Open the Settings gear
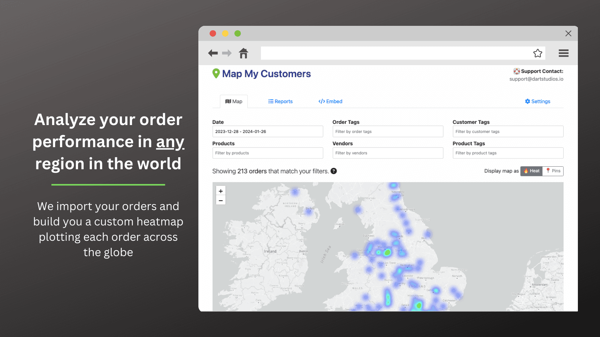The width and height of the screenshot is (600, 337). (x=537, y=101)
